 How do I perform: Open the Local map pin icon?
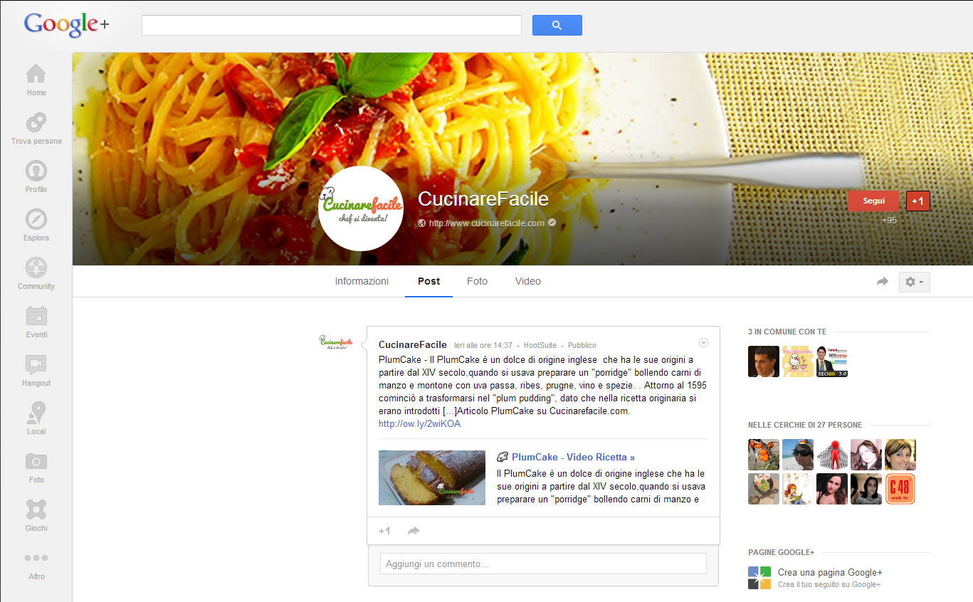click(36, 413)
